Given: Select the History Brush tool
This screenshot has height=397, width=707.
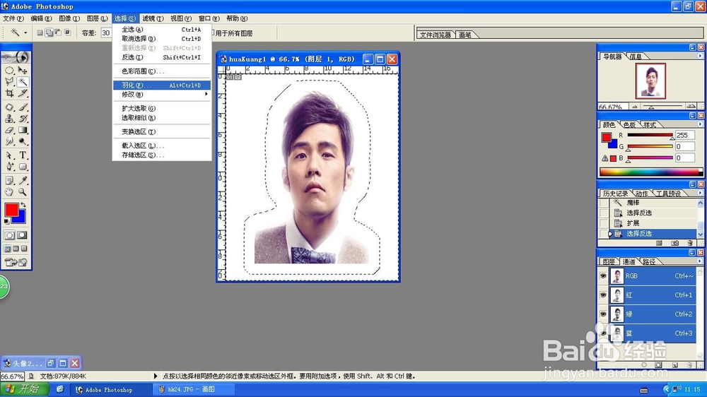Looking at the screenshot, I should click(x=23, y=119).
